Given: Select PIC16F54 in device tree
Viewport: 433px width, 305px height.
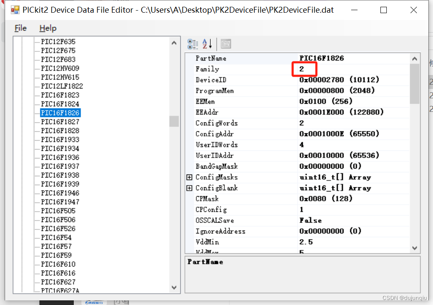Looking at the screenshot, I should pyautogui.click(x=56, y=238).
